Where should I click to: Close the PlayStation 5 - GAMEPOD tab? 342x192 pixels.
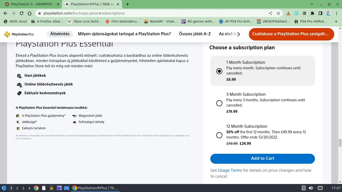pos(58,4)
